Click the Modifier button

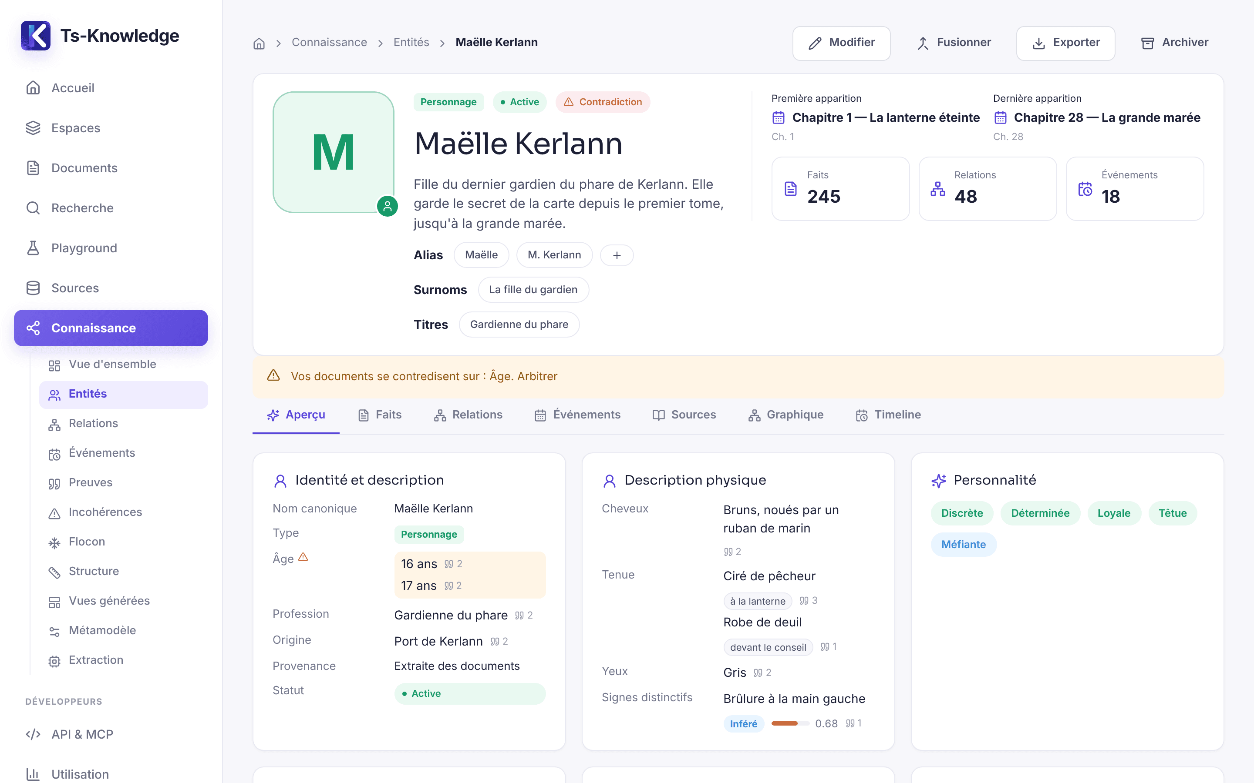841,43
